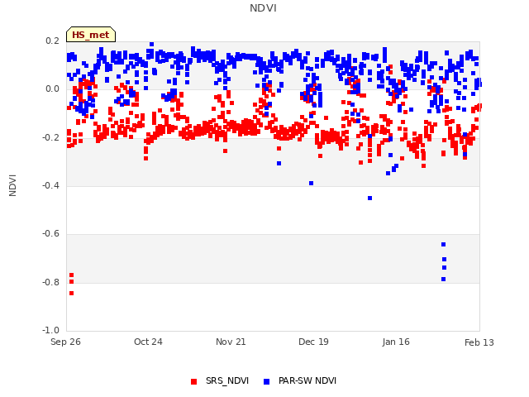Click the isolated blue point near -0.45

370,198
